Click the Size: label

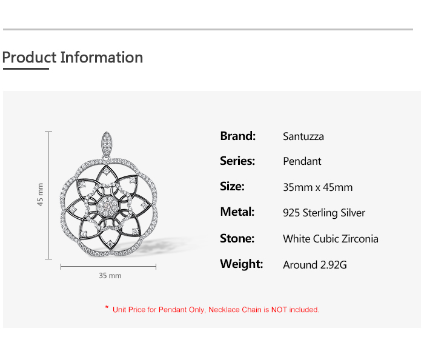click(x=232, y=186)
